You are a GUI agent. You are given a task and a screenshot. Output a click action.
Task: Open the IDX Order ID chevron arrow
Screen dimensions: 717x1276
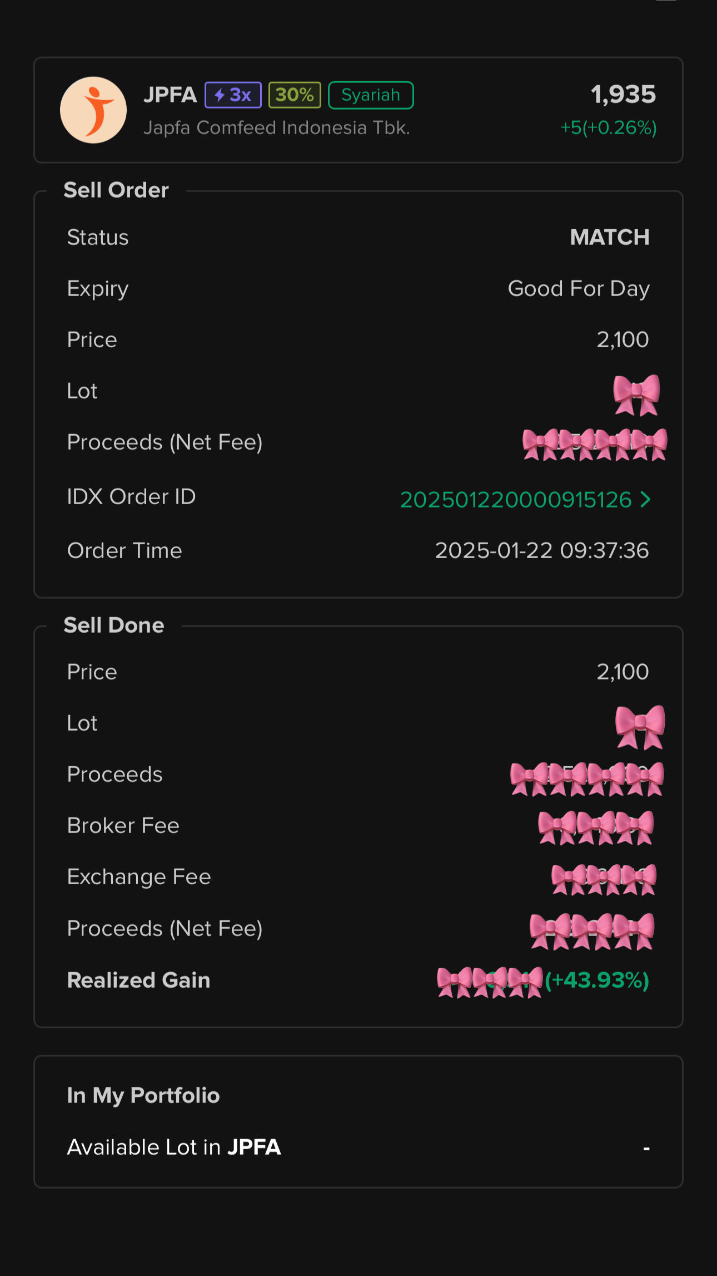tap(645, 499)
